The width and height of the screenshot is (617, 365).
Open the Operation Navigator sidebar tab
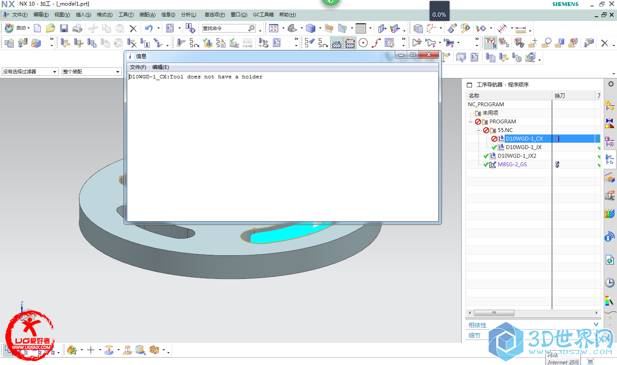click(610, 159)
